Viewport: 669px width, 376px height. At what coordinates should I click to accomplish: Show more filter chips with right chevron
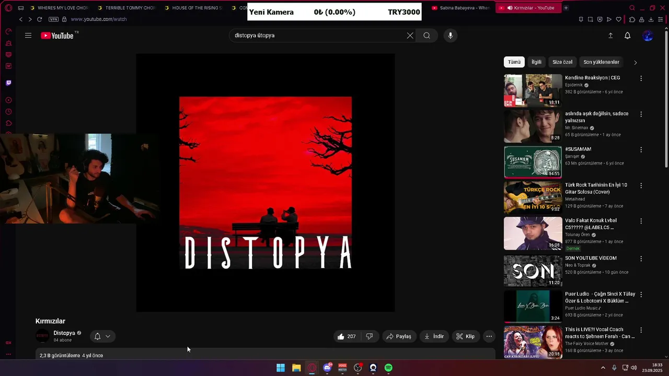(635, 62)
